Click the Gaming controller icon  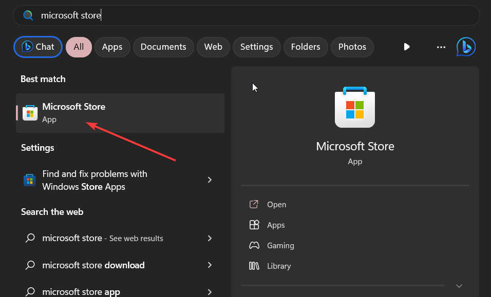pos(254,245)
